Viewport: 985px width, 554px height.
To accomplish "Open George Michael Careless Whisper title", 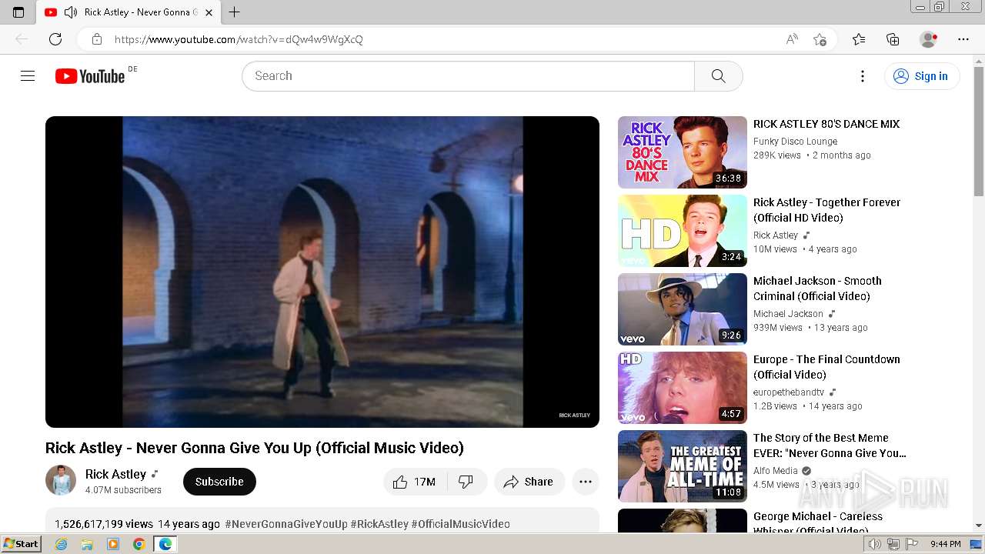I will [x=818, y=522].
